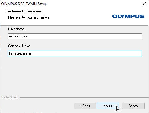
Task: Click the 'User Name:' label
Action: coord(16,29)
